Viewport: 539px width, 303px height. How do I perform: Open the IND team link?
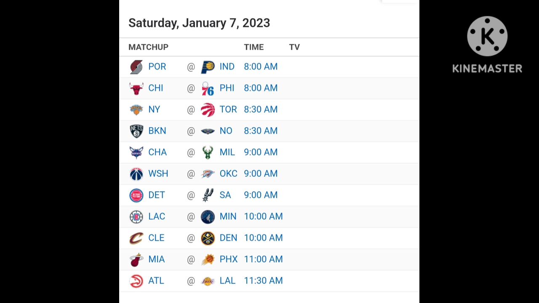tap(227, 66)
